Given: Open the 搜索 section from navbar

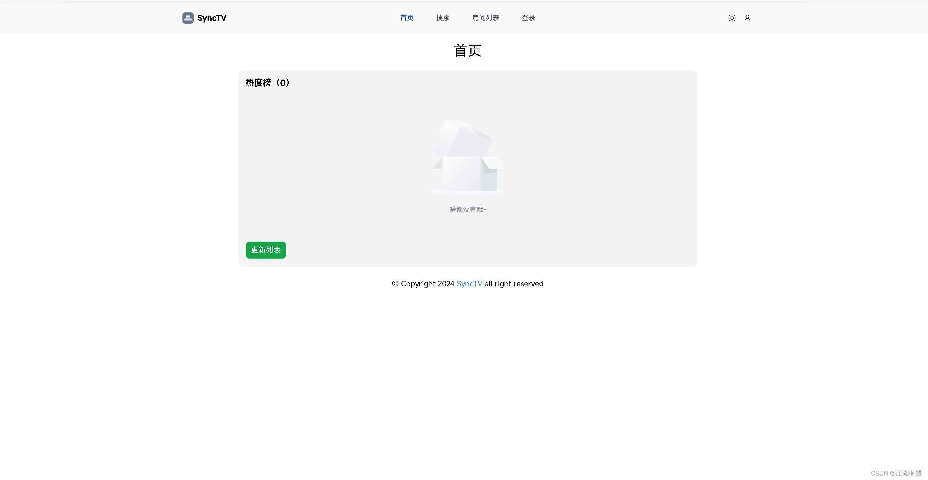Looking at the screenshot, I should 443,18.
